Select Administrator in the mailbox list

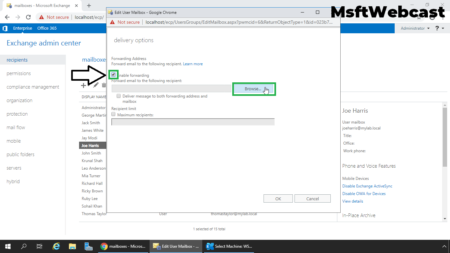click(94, 108)
